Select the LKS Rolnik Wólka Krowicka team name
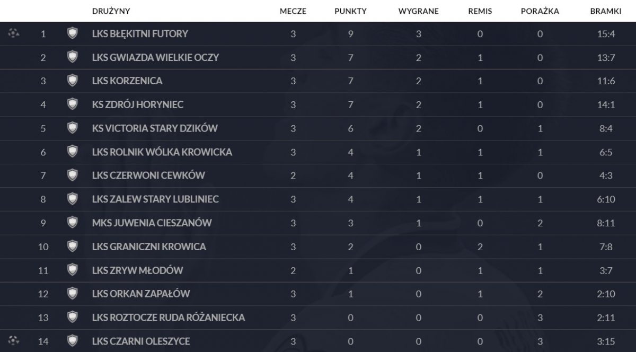636x352 pixels. coord(162,152)
